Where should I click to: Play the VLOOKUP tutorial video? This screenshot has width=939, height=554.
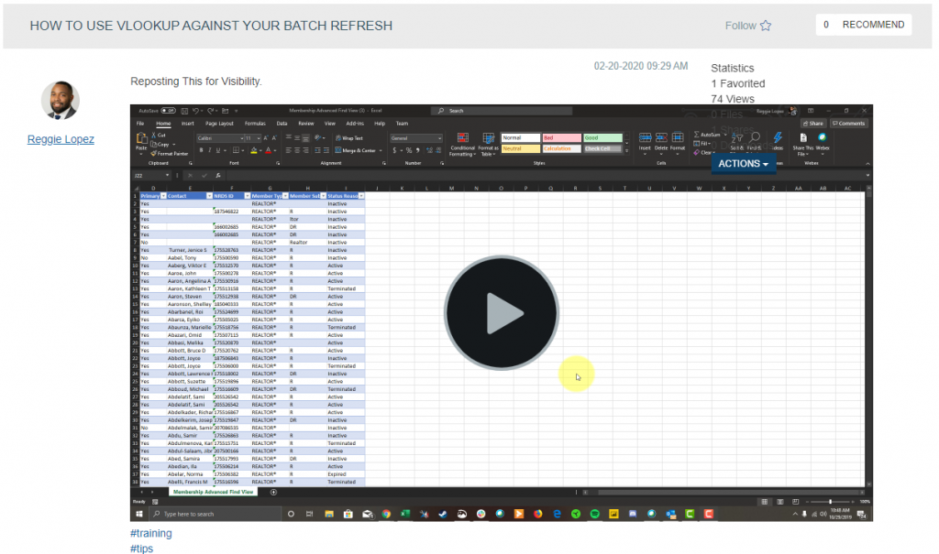[x=501, y=313]
